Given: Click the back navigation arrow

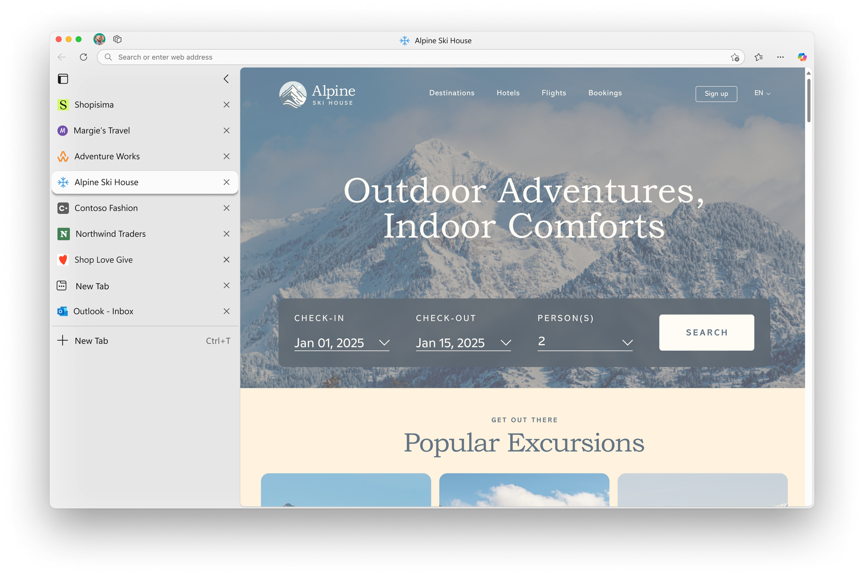Looking at the screenshot, I should pos(62,57).
